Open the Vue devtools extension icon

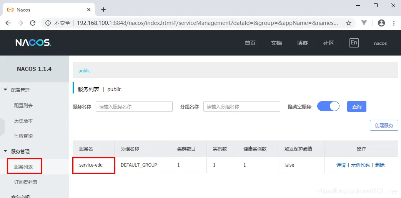[x=364, y=23]
